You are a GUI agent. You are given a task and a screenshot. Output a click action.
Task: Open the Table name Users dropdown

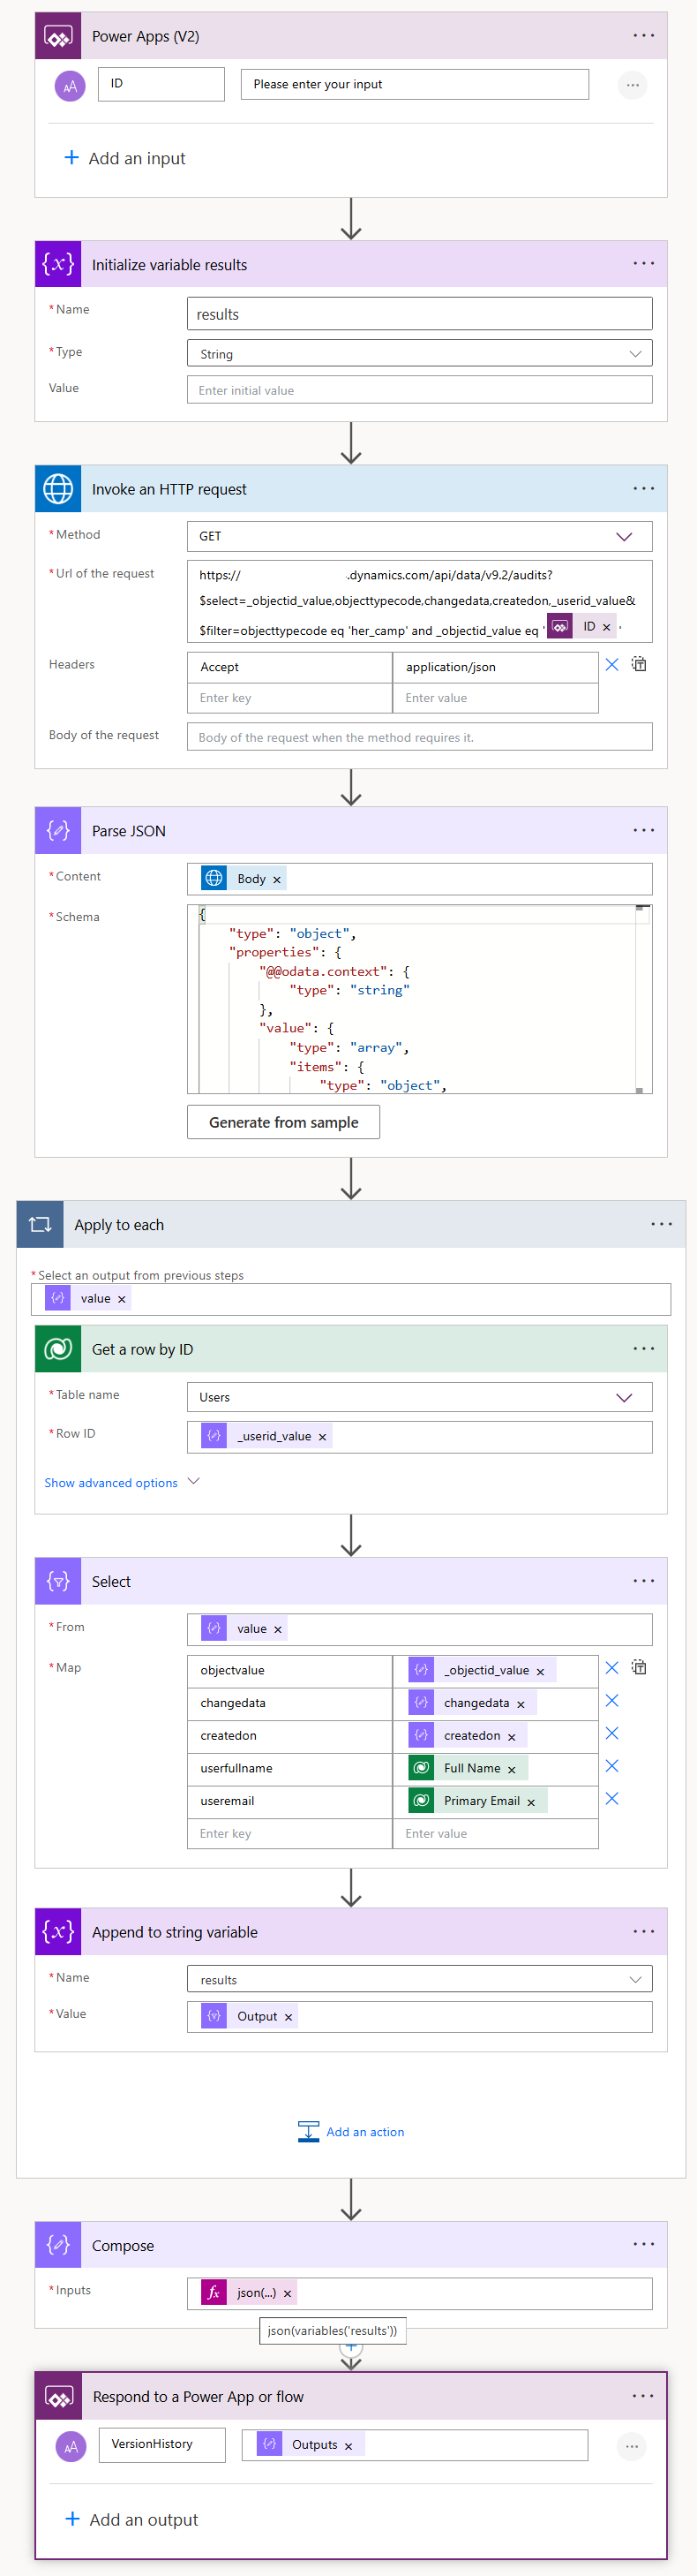(x=624, y=1397)
